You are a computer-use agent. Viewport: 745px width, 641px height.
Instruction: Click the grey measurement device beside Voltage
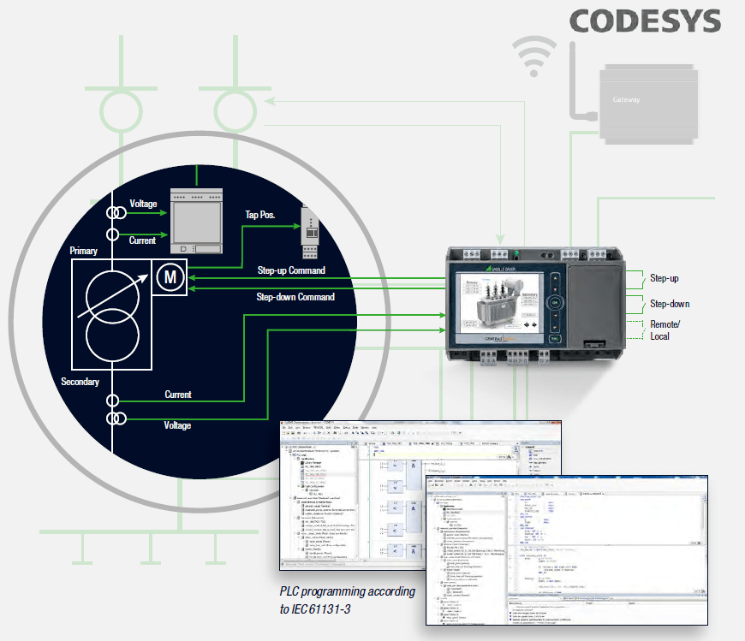pos(198,222)
